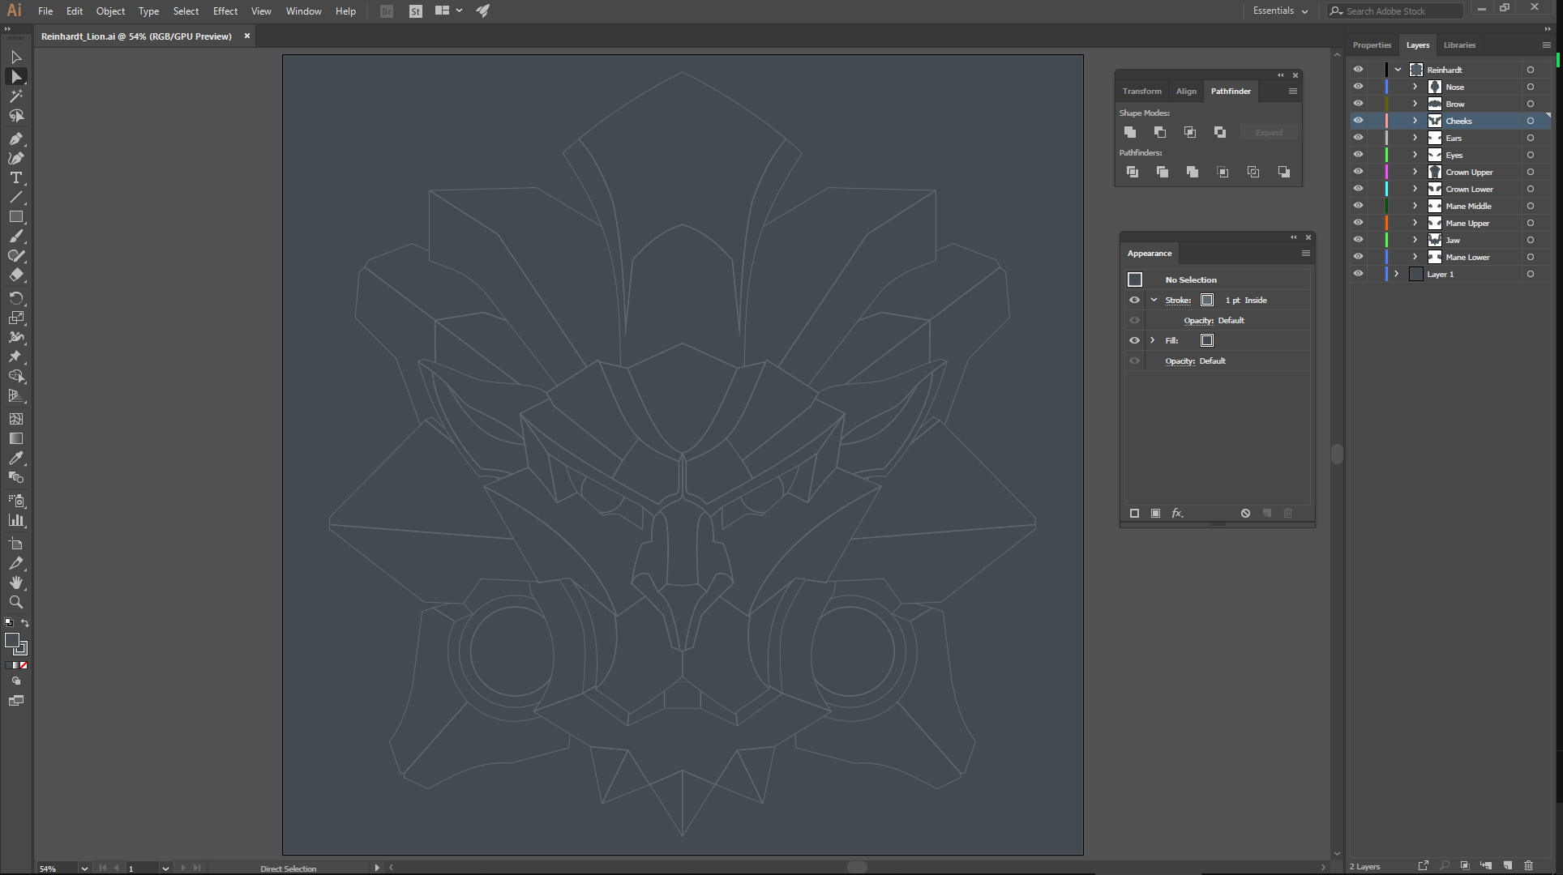Open the artboard navigation dropdown
This screenshot has width=1563, height=875.
coord(165,868)
